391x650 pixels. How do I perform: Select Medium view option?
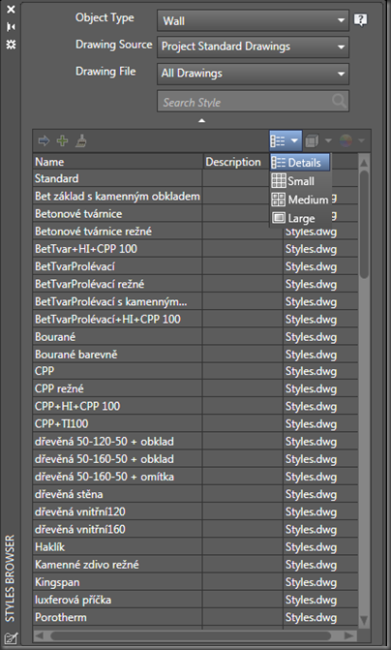tap(300, 200)
